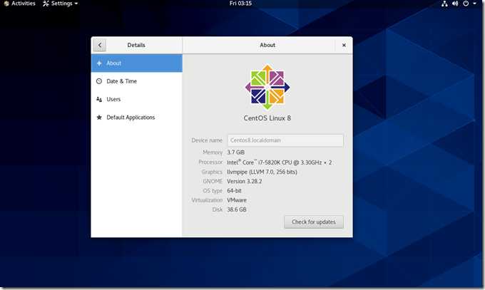Image resolution: width=485 pixels, height=290 pixels.
Task: Click the CentOS logo image
Action: (267, 87)
